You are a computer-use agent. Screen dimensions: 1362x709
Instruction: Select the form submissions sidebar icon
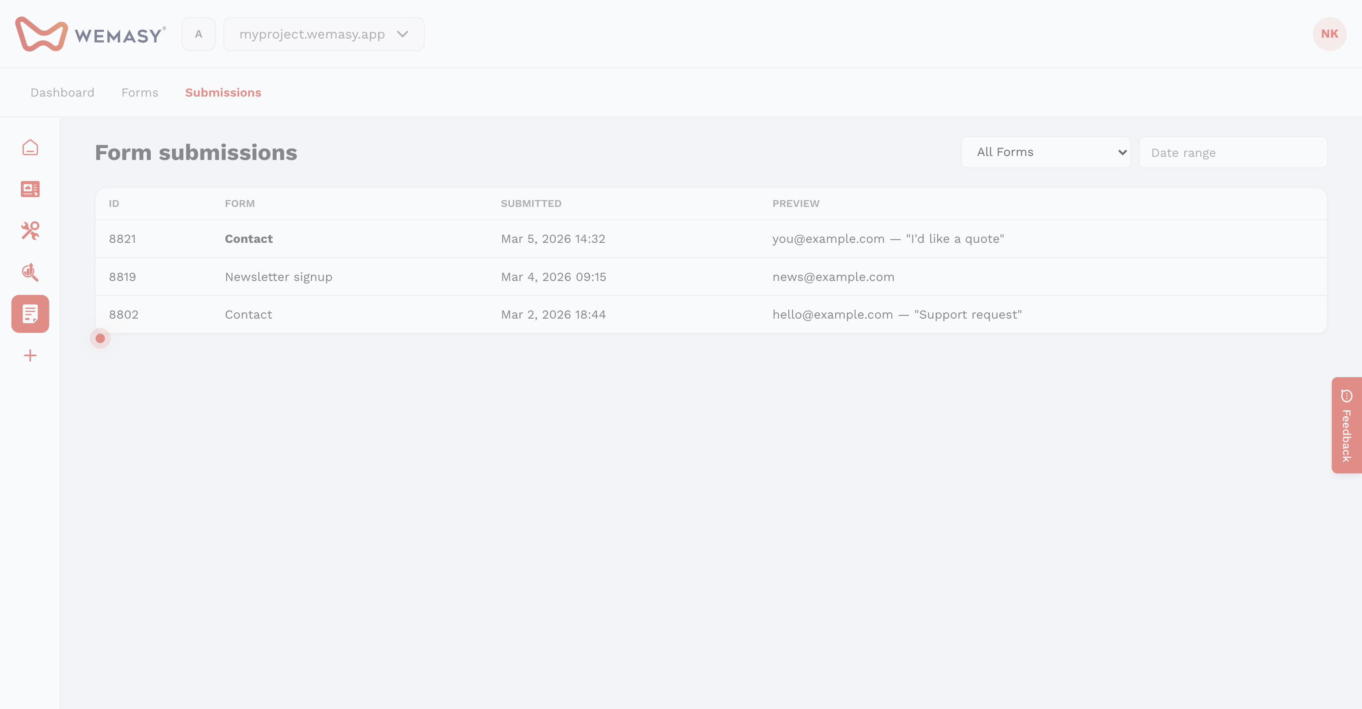[30, 314]
